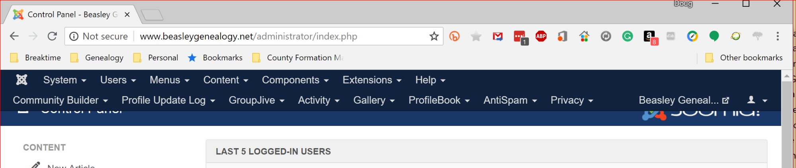Expand the System menu
This screenshot has height=168, width=796.
pyautogui.click(x=65, y=80)
